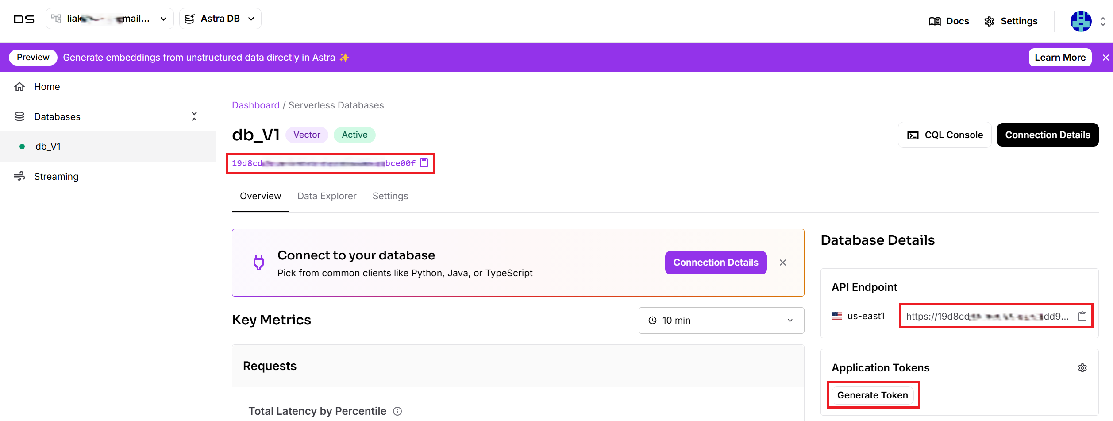Image resolution: width=1113 pixels, height=421 pixels.
Task: Click the CQL Console terminal icon
Action: tap(913, 135)
